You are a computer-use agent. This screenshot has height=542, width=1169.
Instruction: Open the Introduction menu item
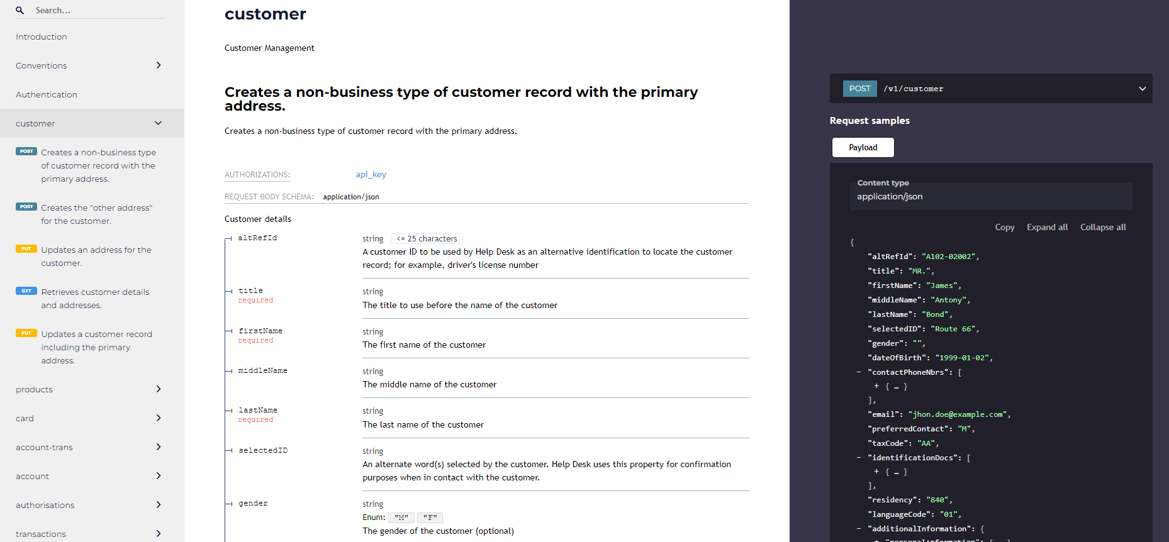pyautogui.click(x=42, y=37)
